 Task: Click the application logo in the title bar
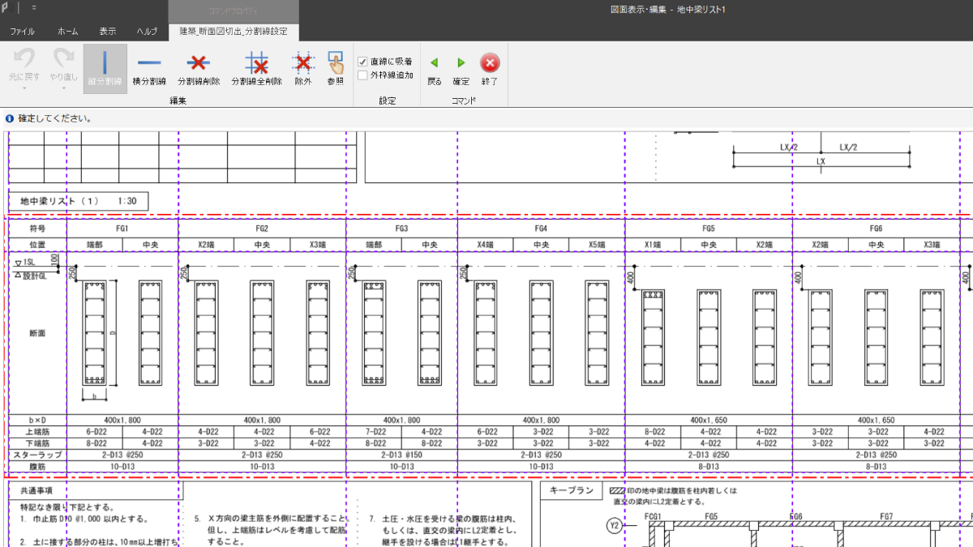8,7
